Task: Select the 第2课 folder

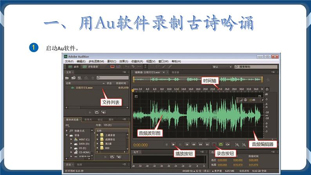Action: point(108,144)
